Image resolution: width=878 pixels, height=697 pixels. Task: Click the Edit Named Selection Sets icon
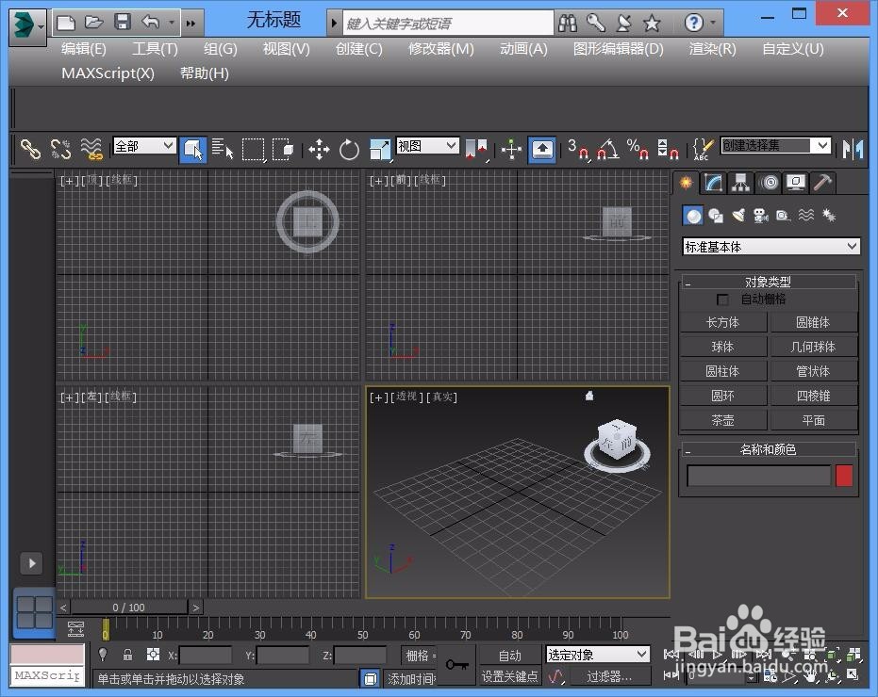click(x=703, y=150)
